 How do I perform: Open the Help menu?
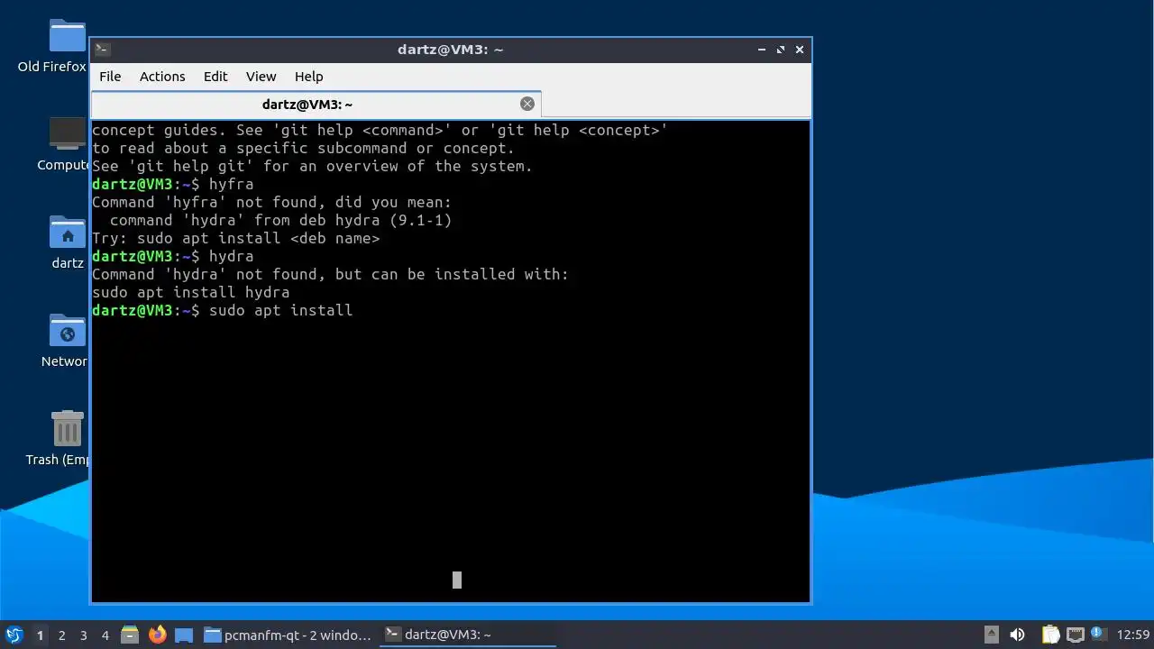pyautogui.click(x=308, y=77)
